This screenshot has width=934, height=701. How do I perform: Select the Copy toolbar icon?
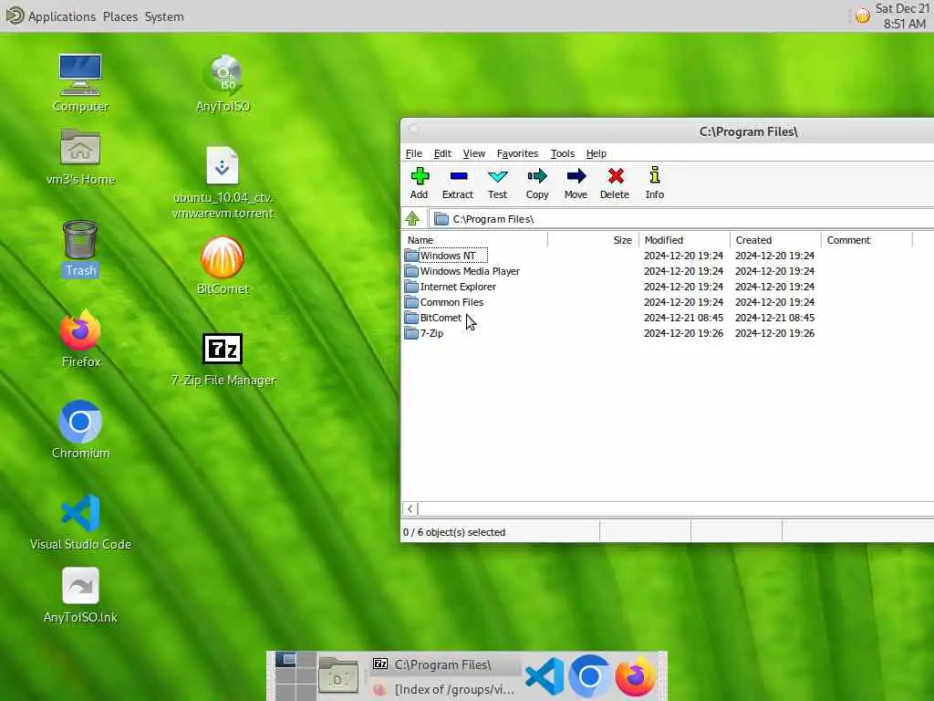pyautogui.click(x=536, y=183)
